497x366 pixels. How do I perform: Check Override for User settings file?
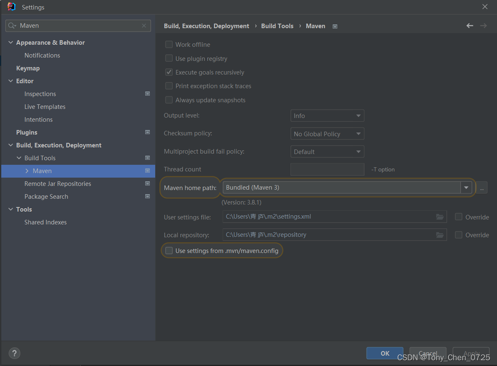tap(459, 217)
